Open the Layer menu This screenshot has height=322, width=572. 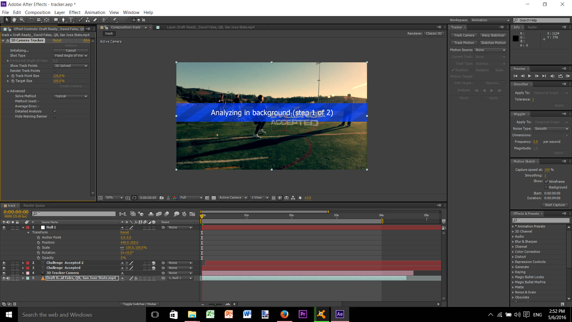[60, 12]
